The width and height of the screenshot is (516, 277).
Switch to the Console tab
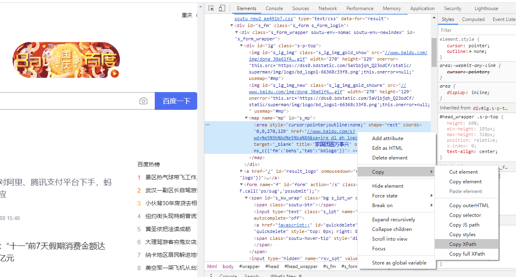274,8
